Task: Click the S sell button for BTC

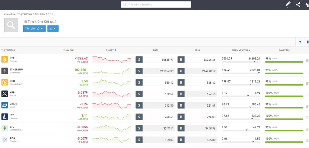Action: [x=139, y=60]
